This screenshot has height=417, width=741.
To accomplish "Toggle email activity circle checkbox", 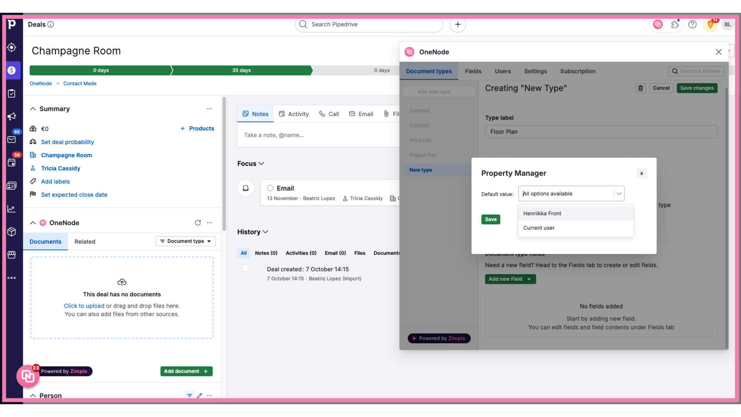I will [270, 188].
